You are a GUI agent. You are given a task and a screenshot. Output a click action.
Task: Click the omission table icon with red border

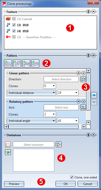8,144
